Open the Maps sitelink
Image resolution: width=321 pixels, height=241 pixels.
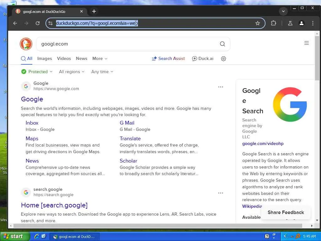tap(32, 138)
